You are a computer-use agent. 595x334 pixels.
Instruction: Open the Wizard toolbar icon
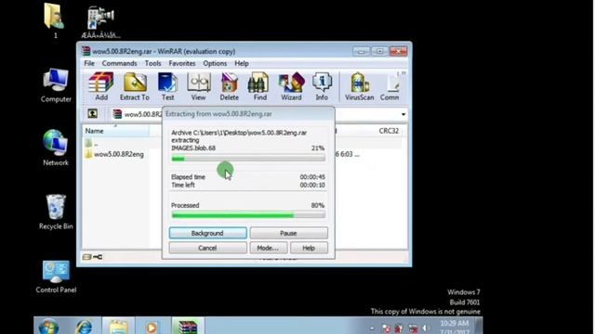[x=291, y=86]
